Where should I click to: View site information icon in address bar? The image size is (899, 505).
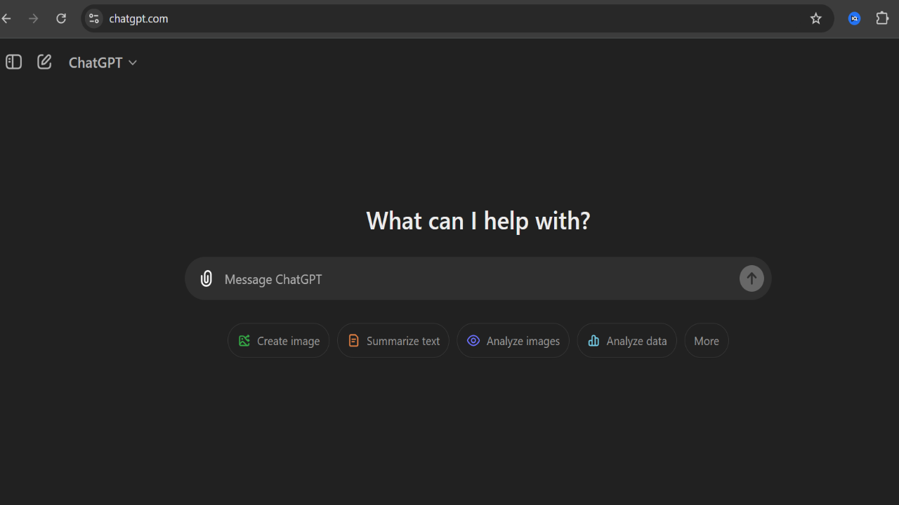94,19
